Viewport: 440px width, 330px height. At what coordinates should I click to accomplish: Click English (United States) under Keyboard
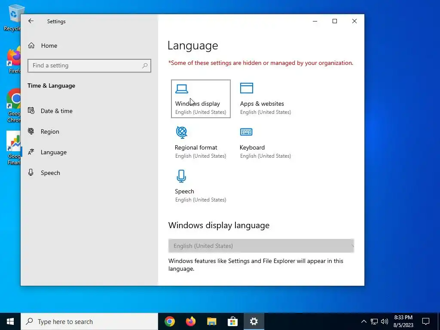[266, 156]
